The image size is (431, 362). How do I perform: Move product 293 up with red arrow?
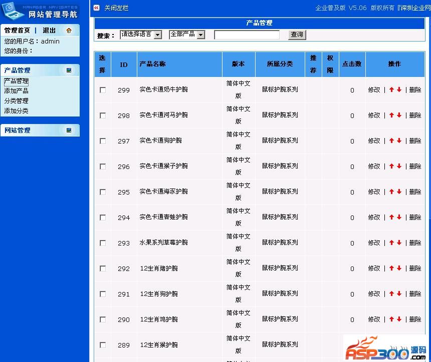(392, 242)
